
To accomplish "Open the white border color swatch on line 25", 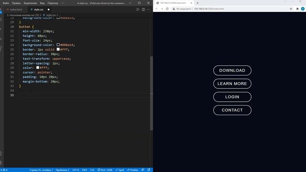I will coord(58,49).
